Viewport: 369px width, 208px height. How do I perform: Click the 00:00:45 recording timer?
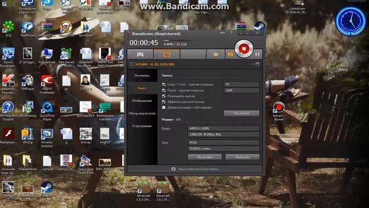(144, 43)
